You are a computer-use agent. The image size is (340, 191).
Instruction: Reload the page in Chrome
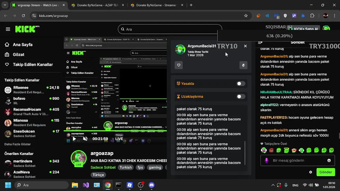23,16
